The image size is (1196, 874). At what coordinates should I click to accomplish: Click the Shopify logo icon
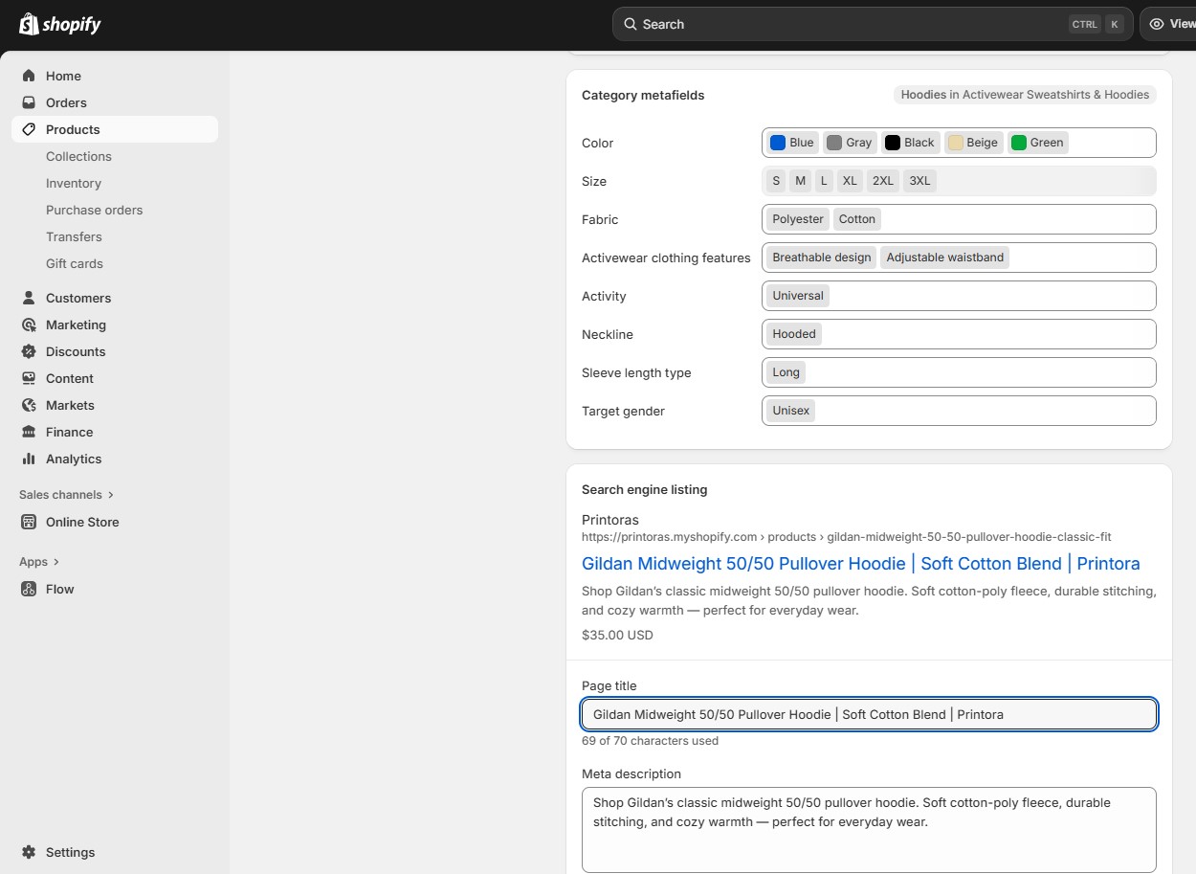[29, 24]
